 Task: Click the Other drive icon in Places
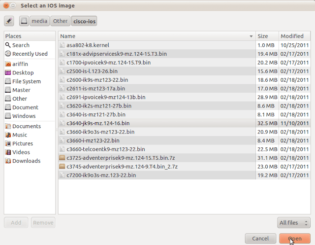(8, 99)
